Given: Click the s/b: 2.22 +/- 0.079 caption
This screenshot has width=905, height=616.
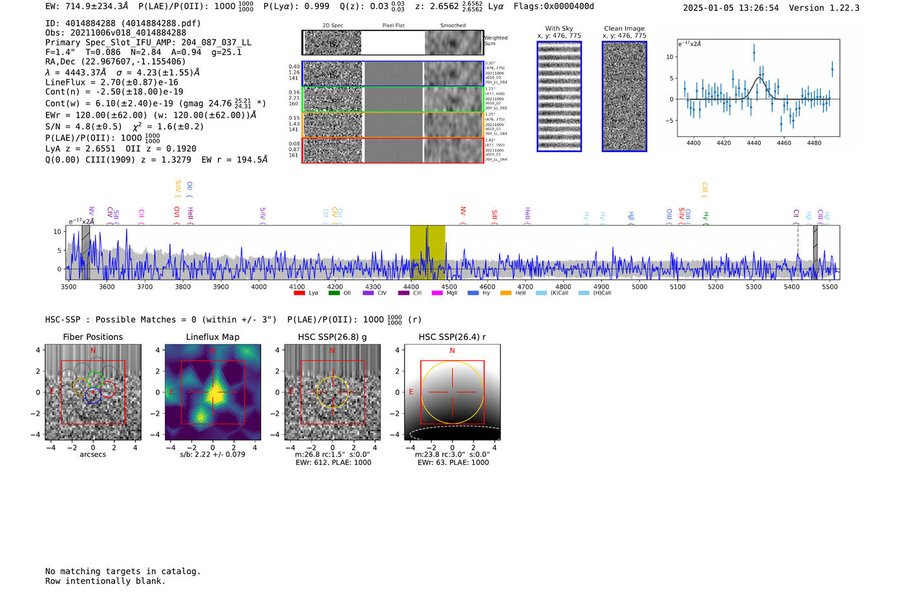Looking at the screenshot, I should click(x=213, y=454).
